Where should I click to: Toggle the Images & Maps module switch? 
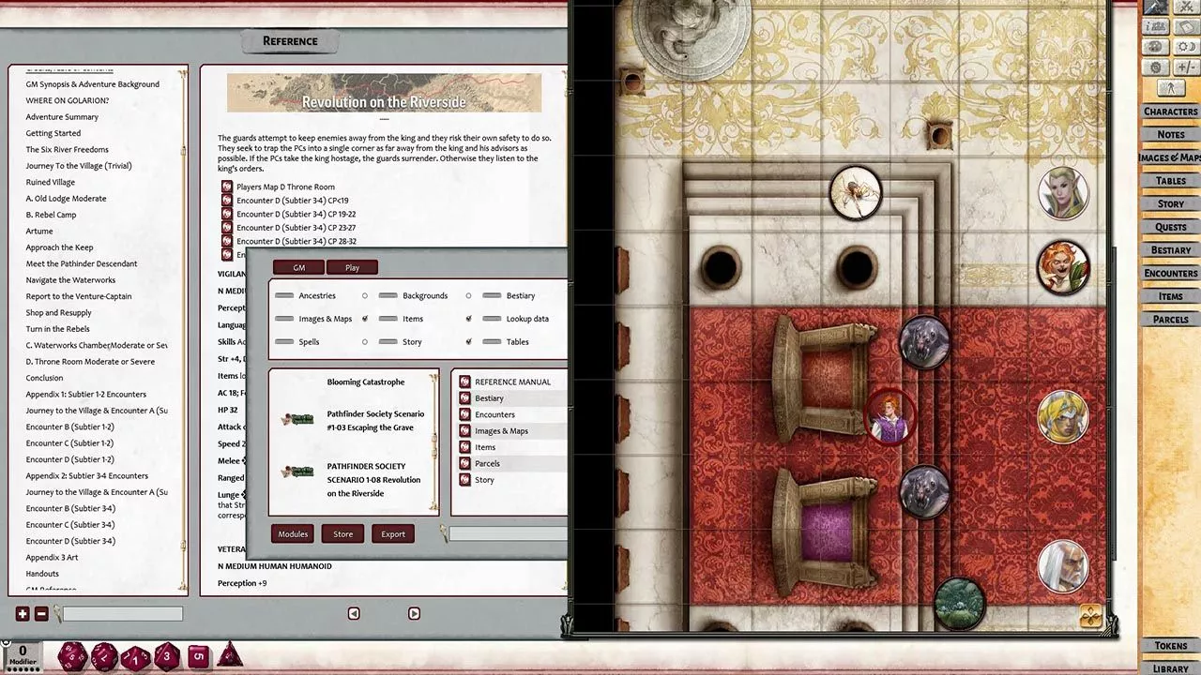point(284,319)
